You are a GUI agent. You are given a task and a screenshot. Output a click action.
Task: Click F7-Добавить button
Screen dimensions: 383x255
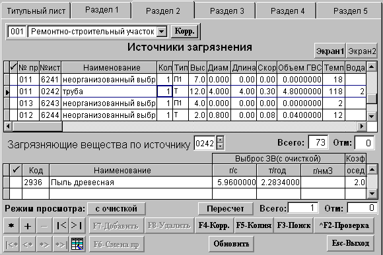(x=116, y=226)
